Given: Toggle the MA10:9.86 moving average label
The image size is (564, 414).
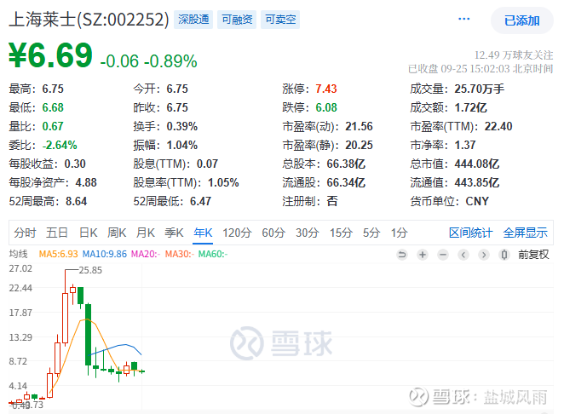Looking at the screenshot, I should click(x=105, y=255).
